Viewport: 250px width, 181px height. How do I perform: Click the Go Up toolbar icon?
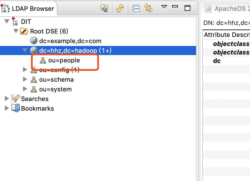(104, 8)
